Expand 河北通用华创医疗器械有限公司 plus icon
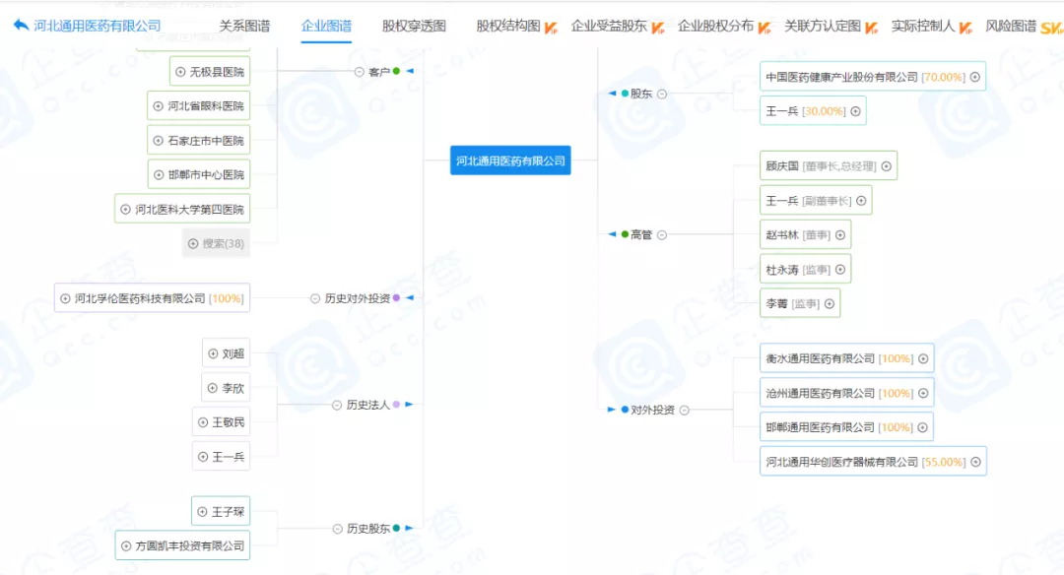1064x575 pixels. pos(975,462)
